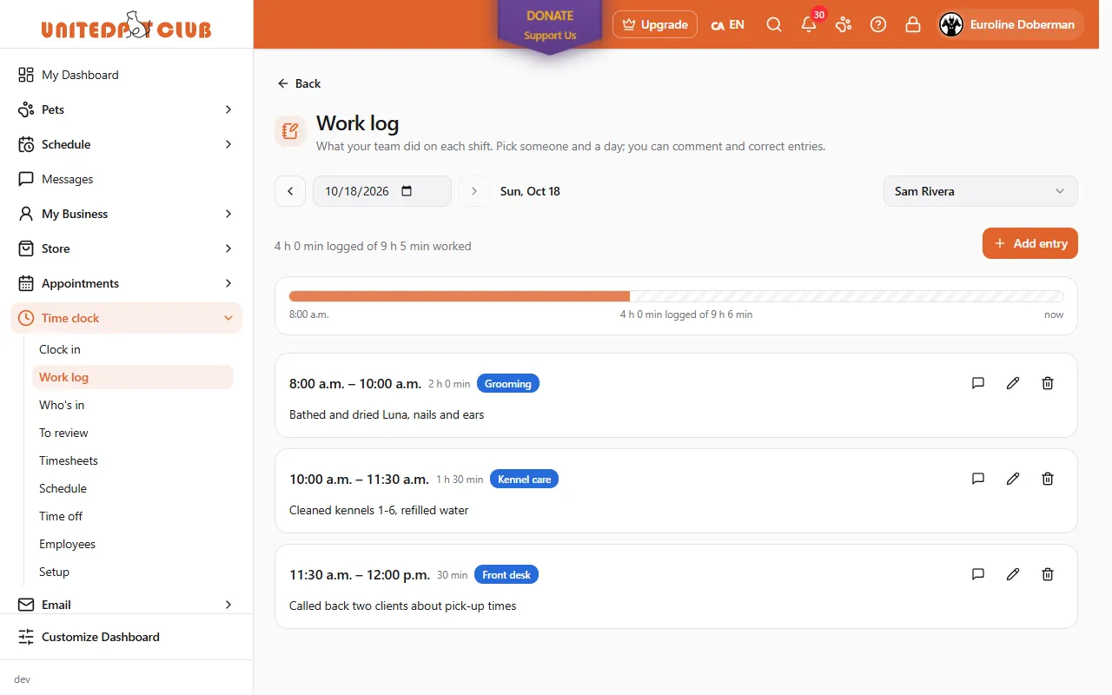Open Euroline Doberman profile menu
This screenshot has height=695, width=1112.
click(x=1011, y=24)
